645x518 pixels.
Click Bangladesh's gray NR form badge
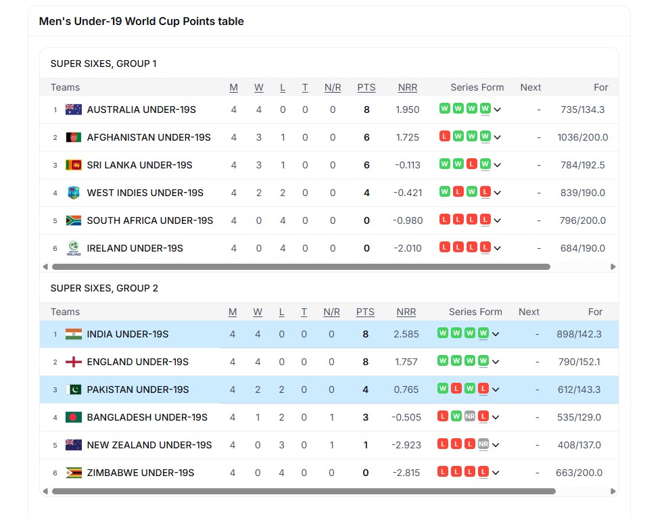click(x=470, y=417)
